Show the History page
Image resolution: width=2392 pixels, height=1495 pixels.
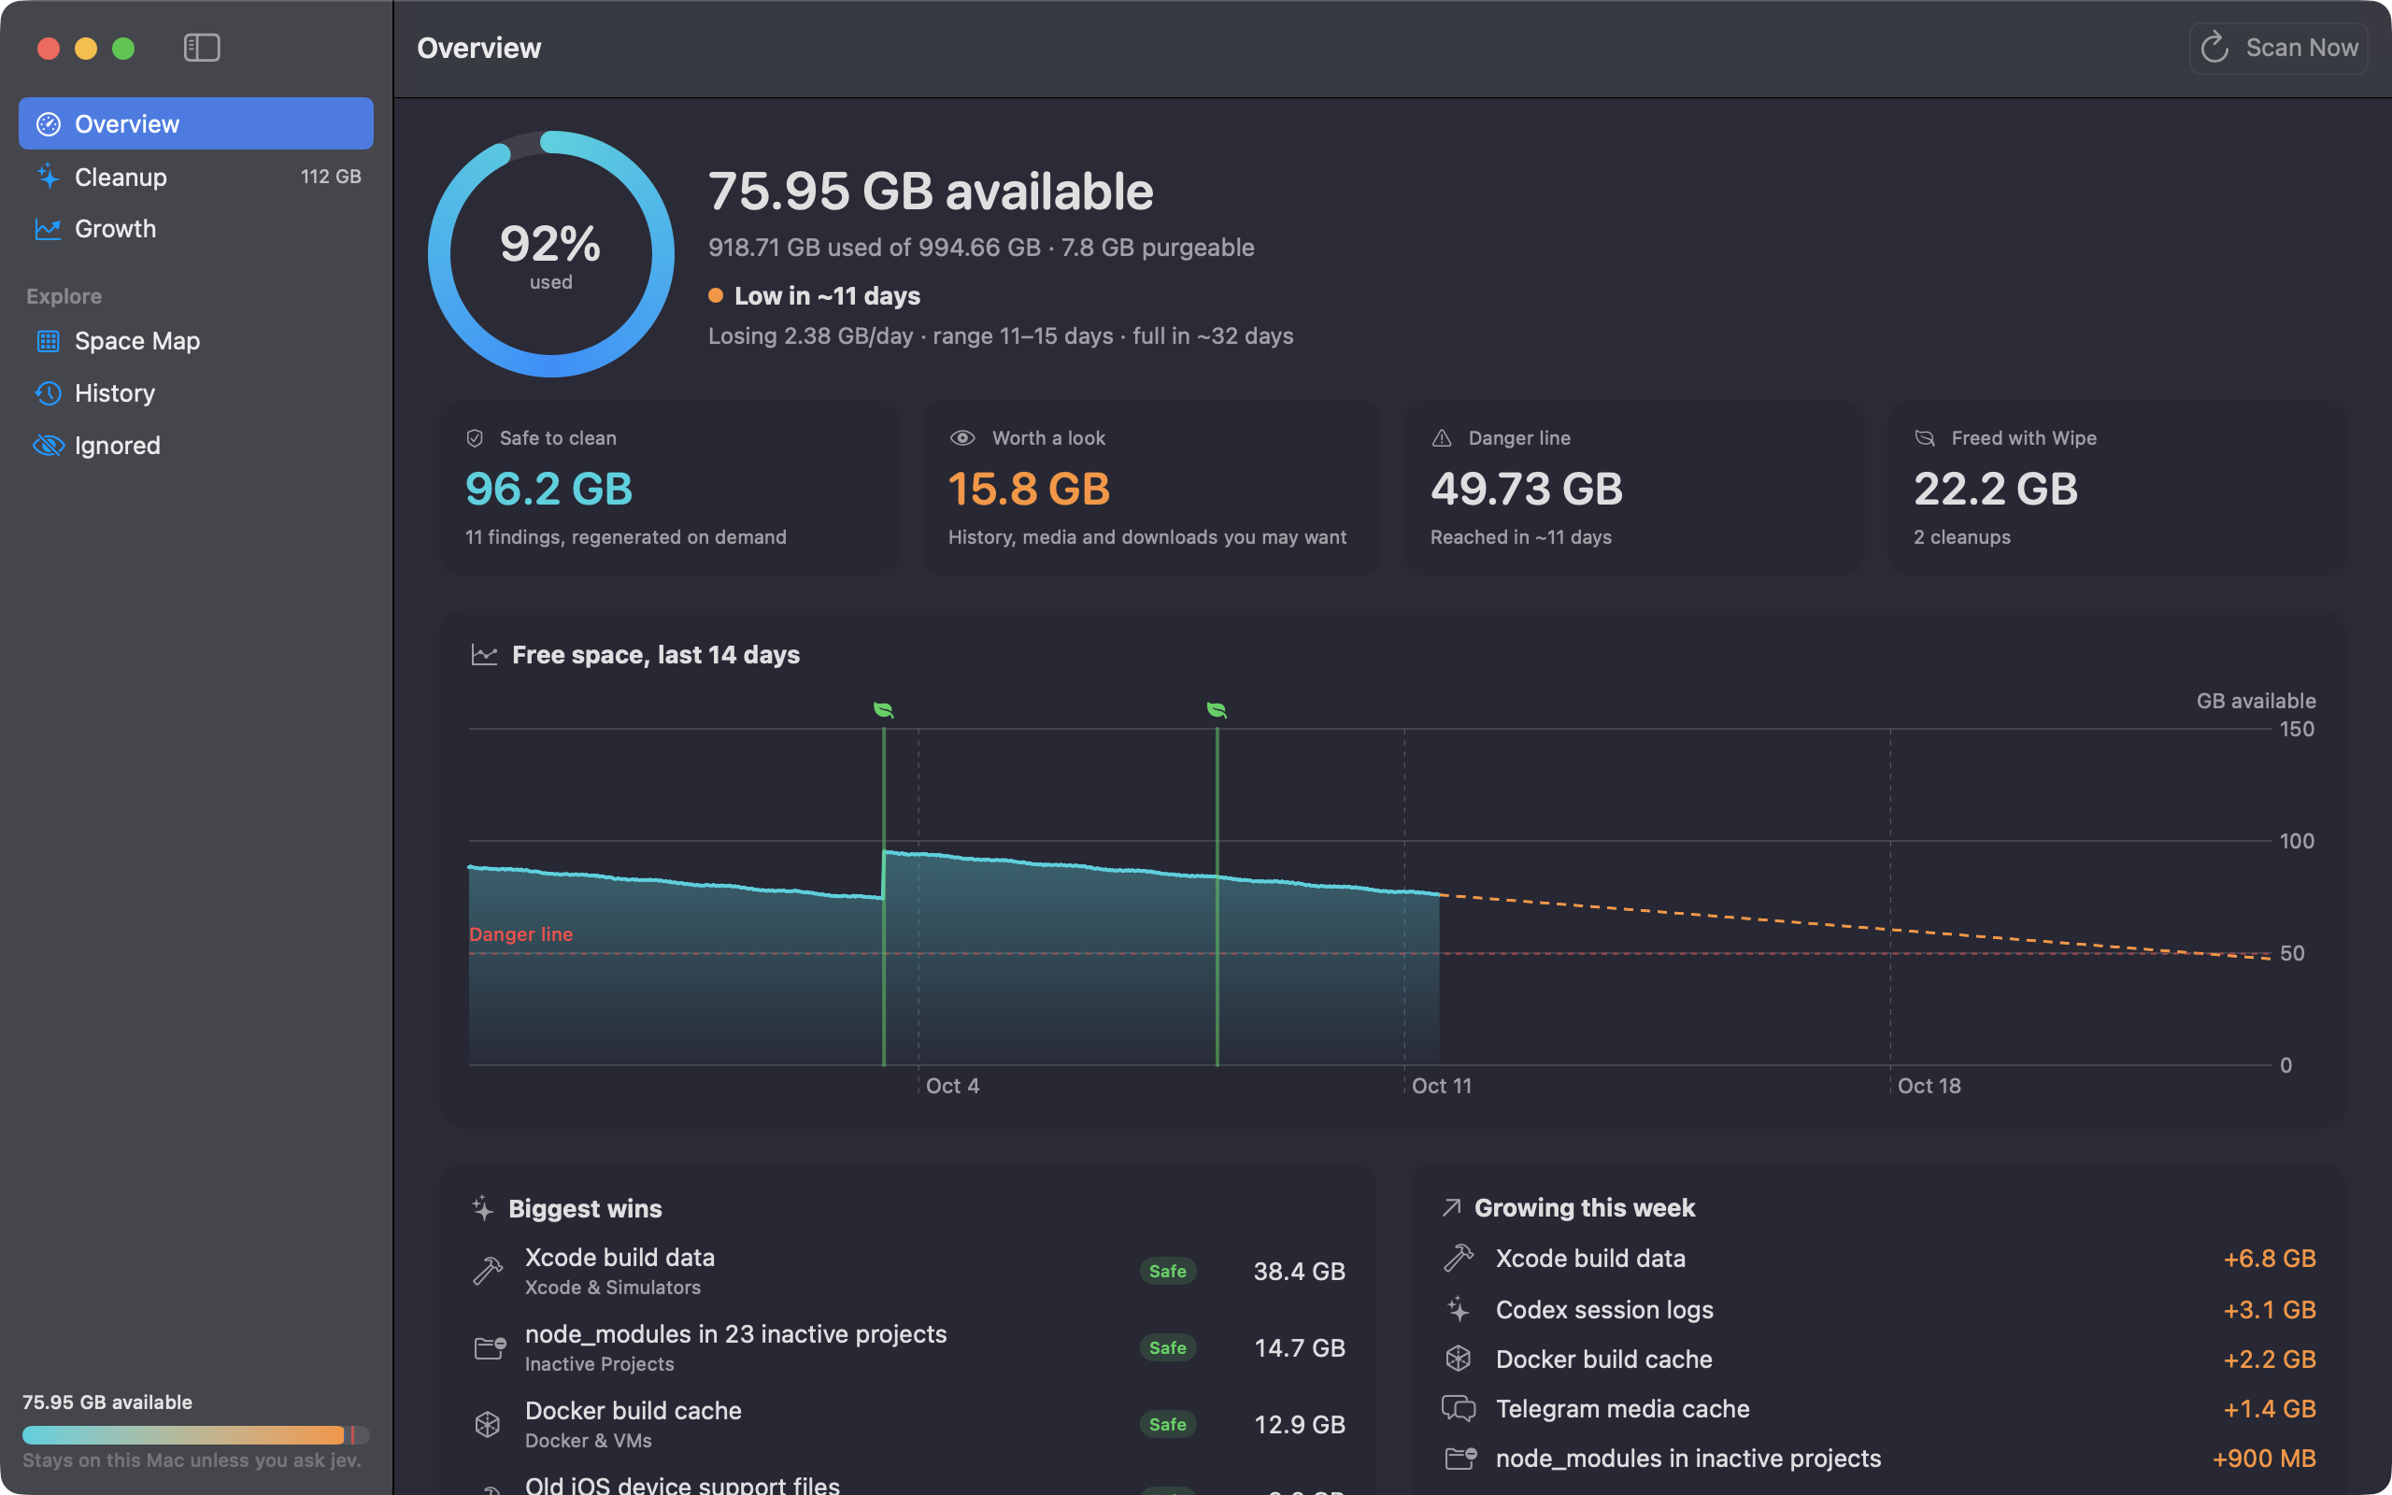(x=195, y=392)
